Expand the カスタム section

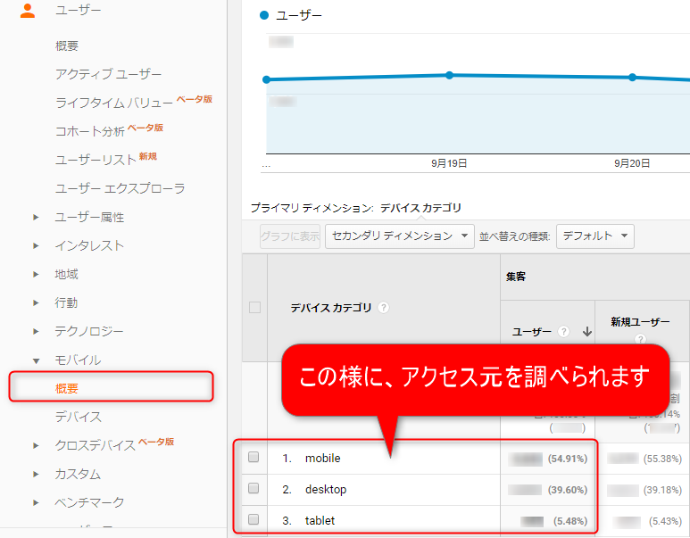pyautogui.click(x=36, y=475)
